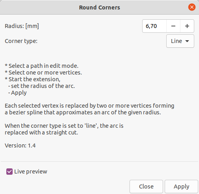199x194 pixels.
Task: Click the Radius: [mm] label
Action: [x=22, y=26]
